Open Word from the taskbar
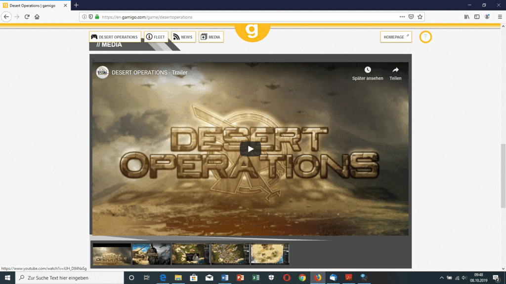This screenshot has height=284, width=506. coord(225,278)
